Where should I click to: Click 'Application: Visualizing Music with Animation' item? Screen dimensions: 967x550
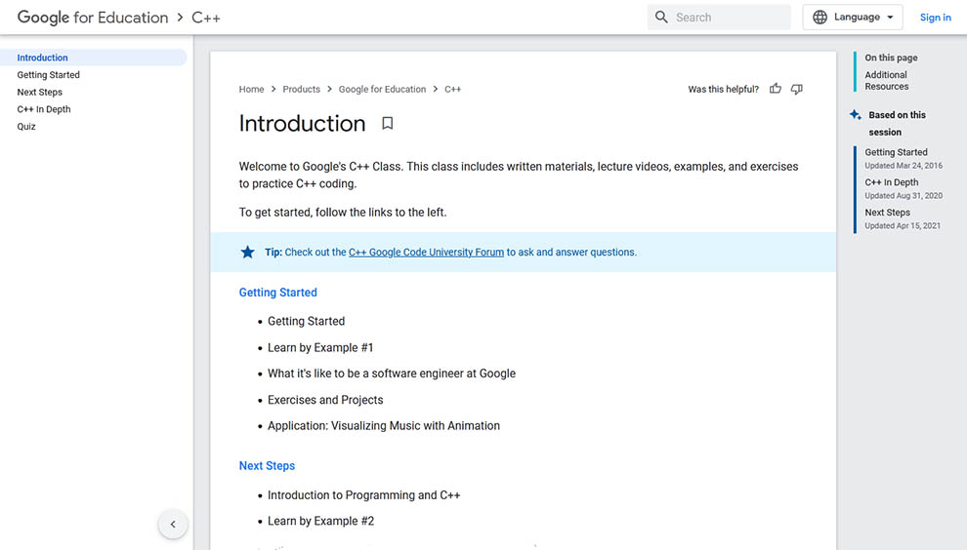tap(384, 425)
